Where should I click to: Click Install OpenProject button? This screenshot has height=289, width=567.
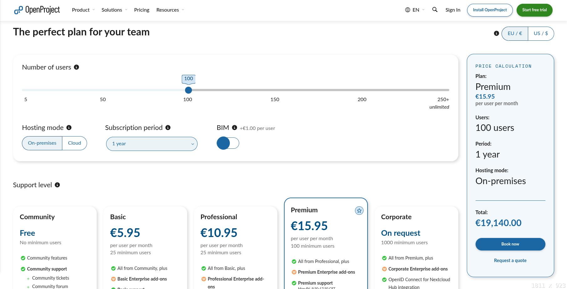(490, 10)
